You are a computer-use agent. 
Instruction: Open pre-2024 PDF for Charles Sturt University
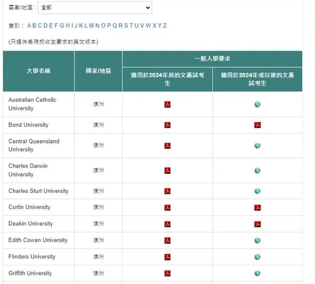pos(168,191)
